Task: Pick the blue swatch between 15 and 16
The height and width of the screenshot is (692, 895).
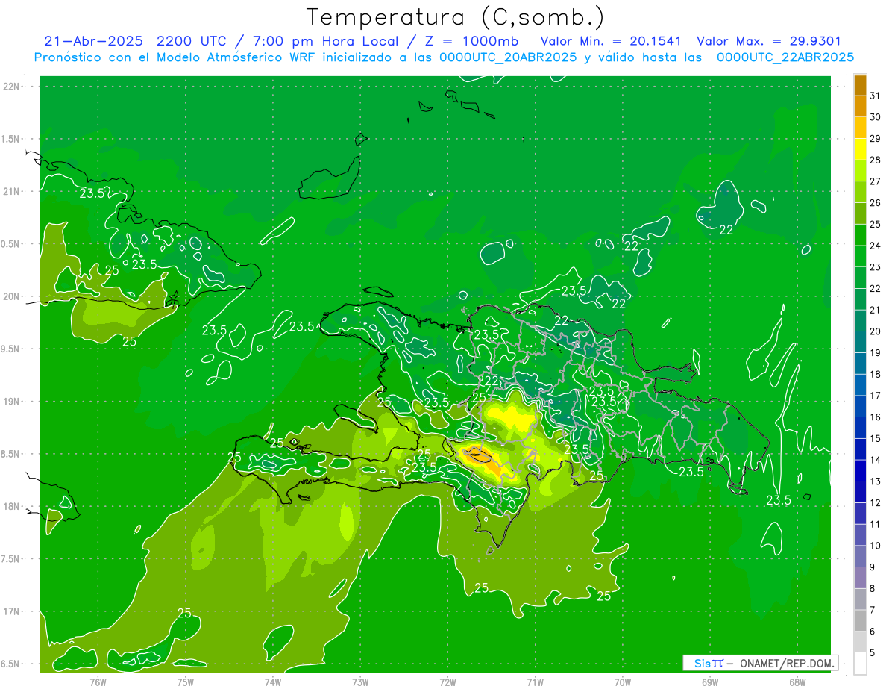Action: point(860,428)
